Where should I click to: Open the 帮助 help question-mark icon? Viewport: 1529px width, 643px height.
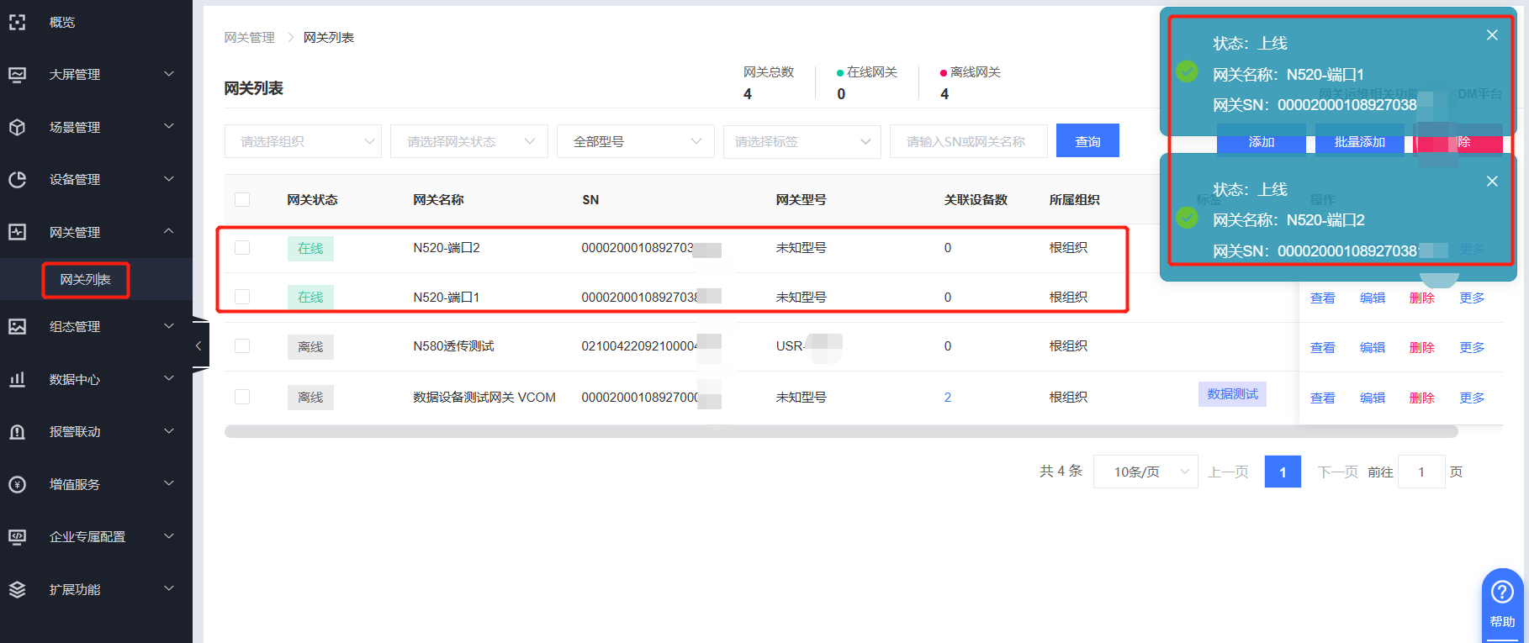(x=1502, y=593)
